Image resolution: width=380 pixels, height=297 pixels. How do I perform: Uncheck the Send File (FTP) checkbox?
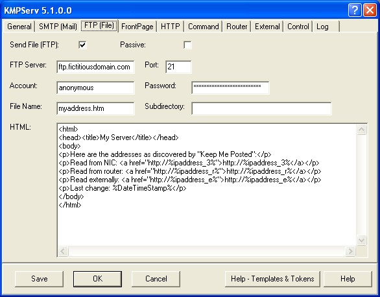(x=82, y=45)
